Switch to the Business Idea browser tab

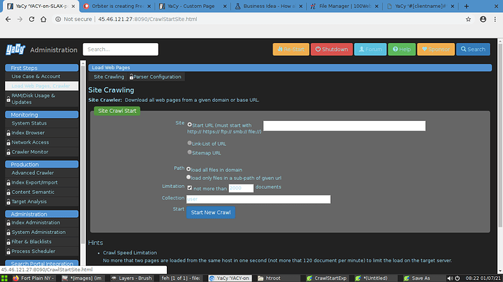(x=268, y=6)
